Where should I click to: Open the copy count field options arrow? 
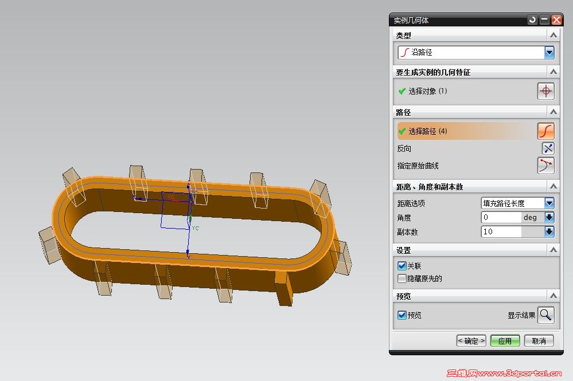(x=549, y=231)
